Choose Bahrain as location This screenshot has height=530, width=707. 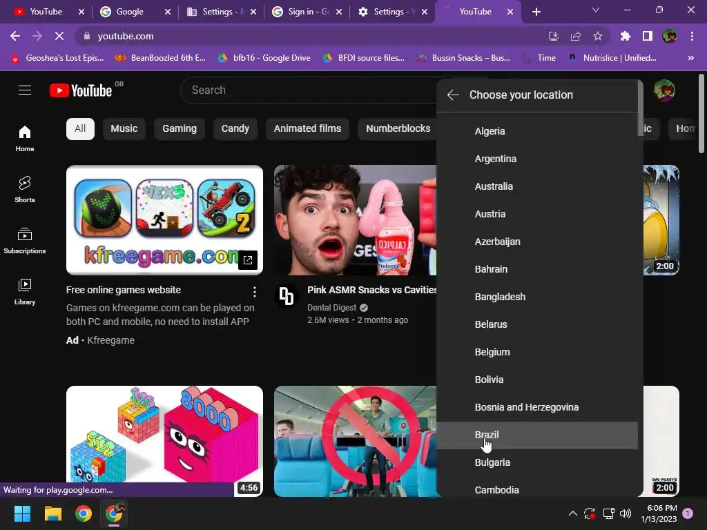pyautogui.click(x=537, y=269)
